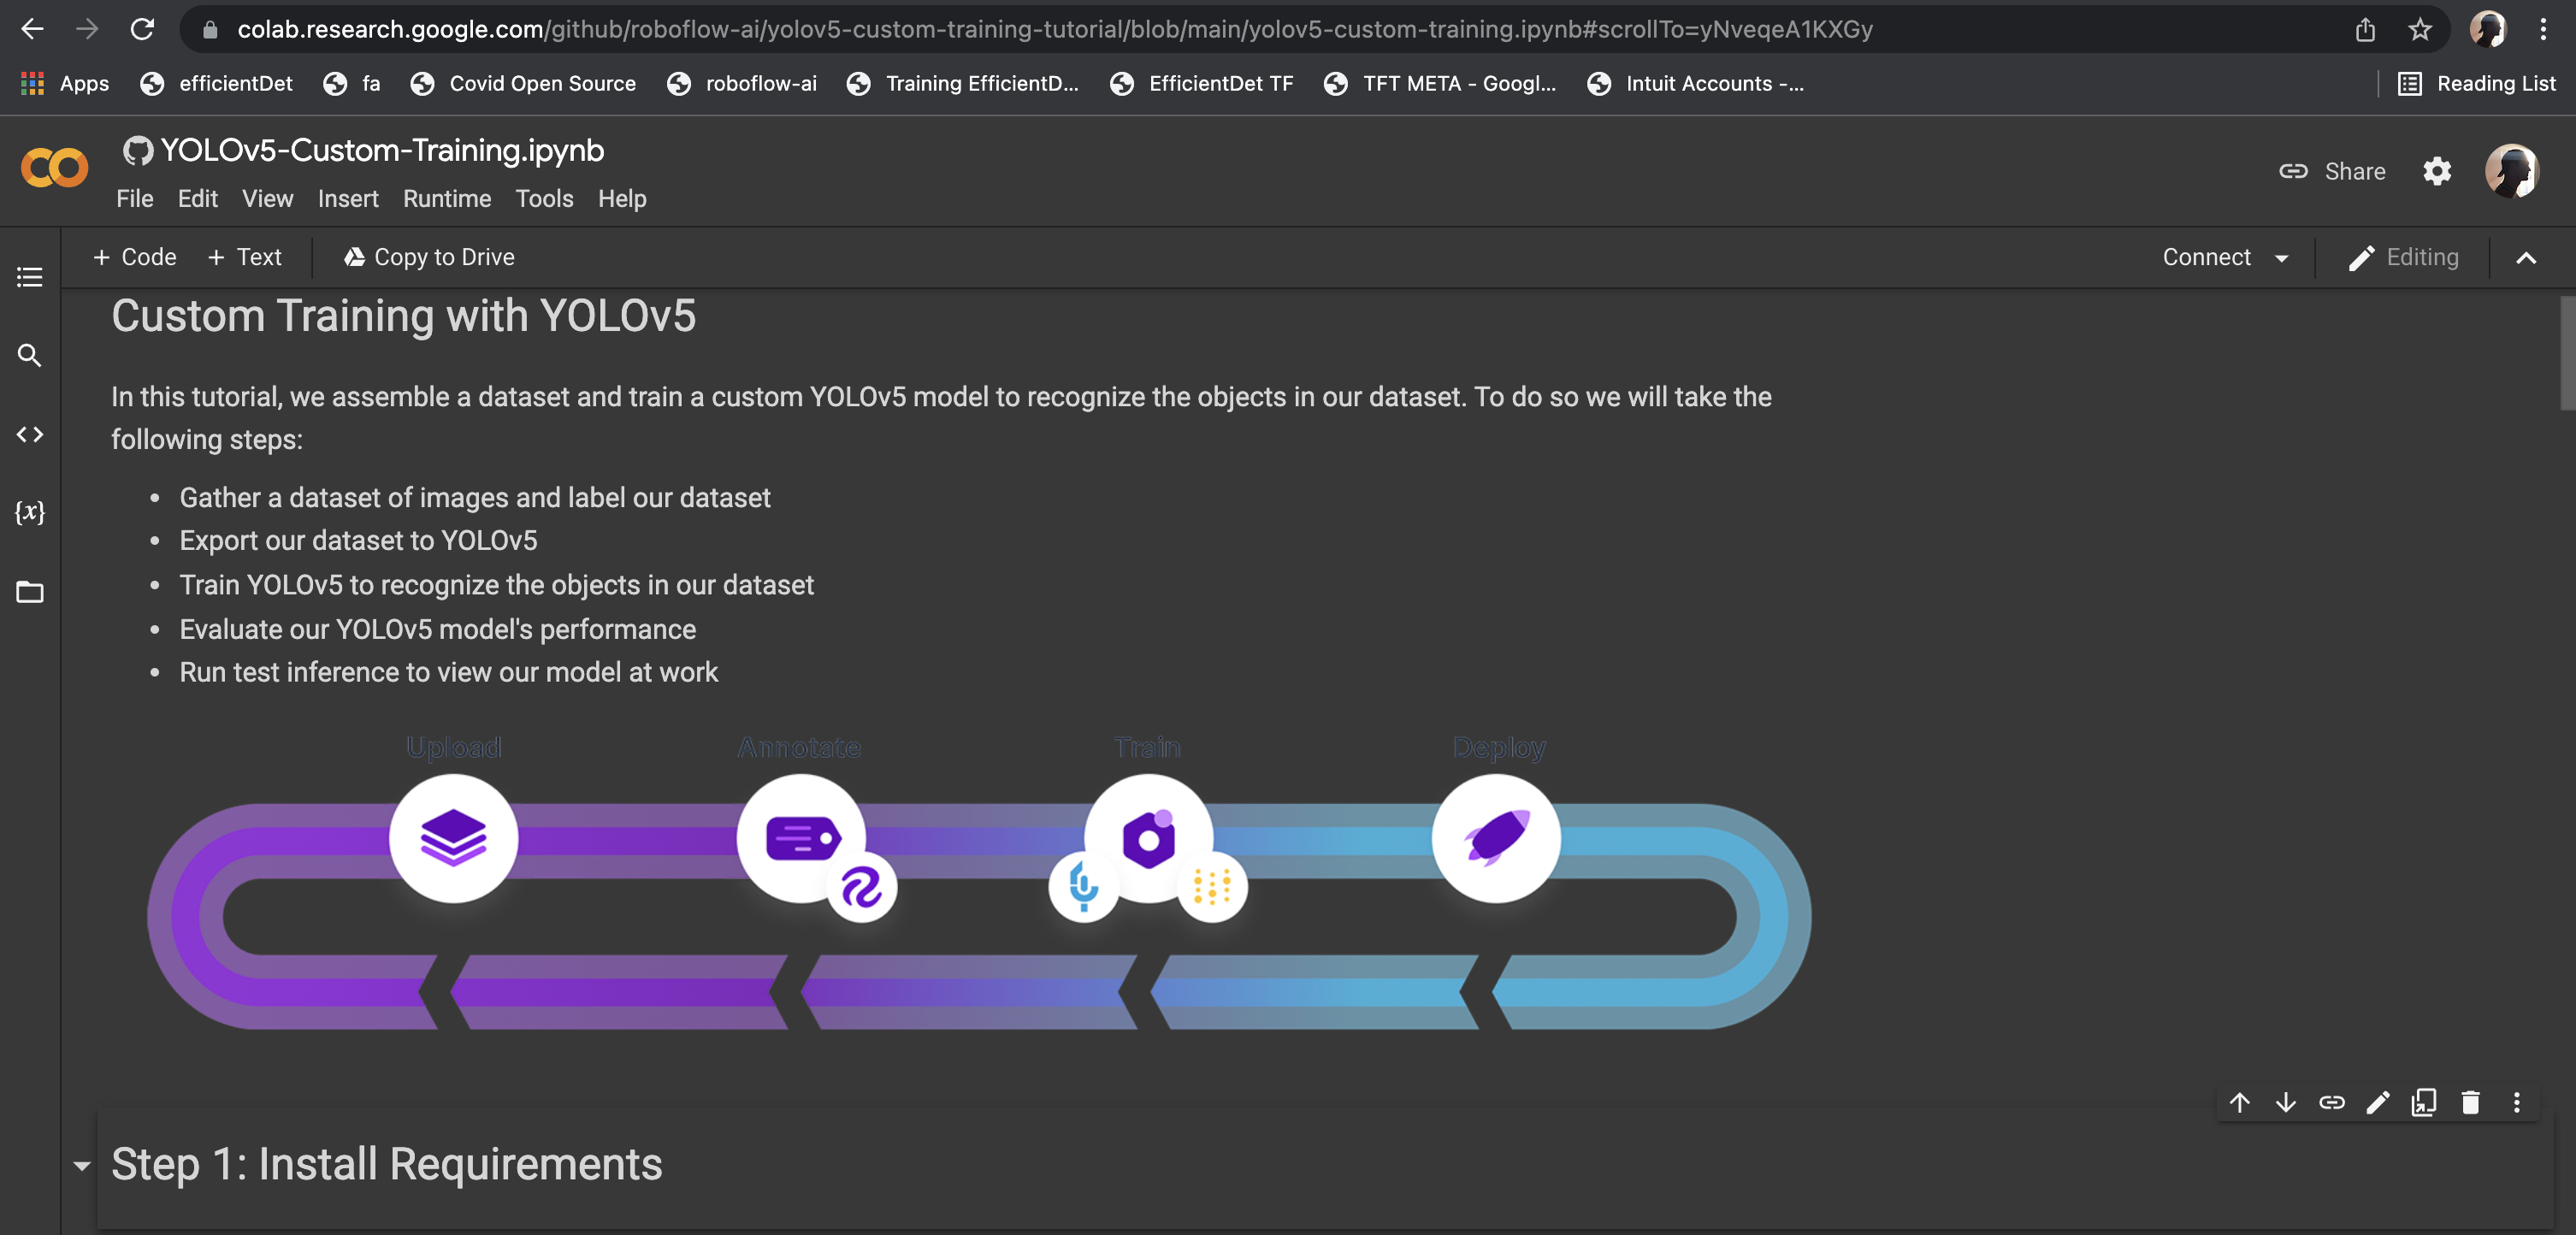
Task: Open the Insert menu
Action: 347,199
